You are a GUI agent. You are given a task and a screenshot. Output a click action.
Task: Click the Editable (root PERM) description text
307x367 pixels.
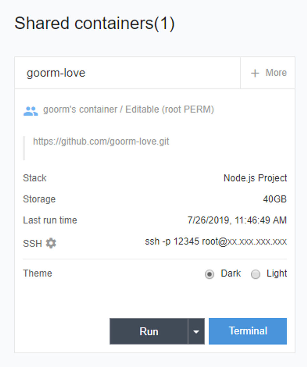tap(169, 110)
